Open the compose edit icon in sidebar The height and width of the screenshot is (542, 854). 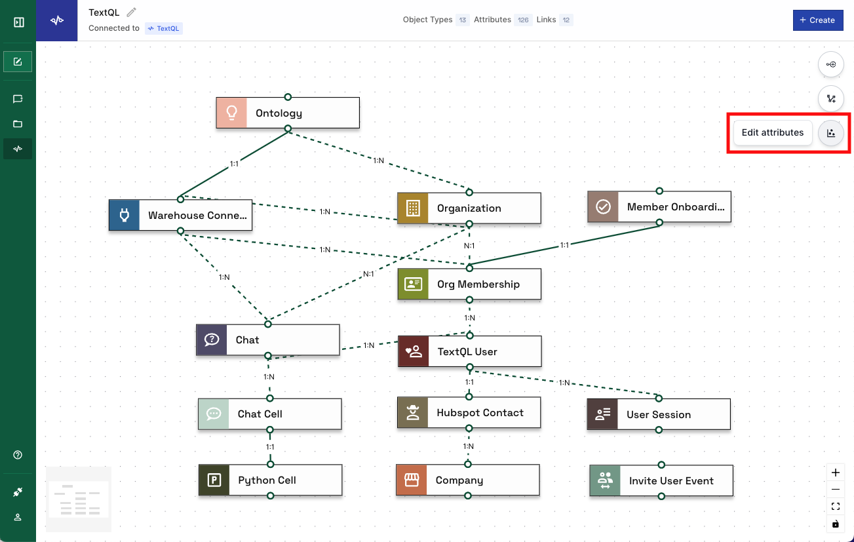[18, 62]
